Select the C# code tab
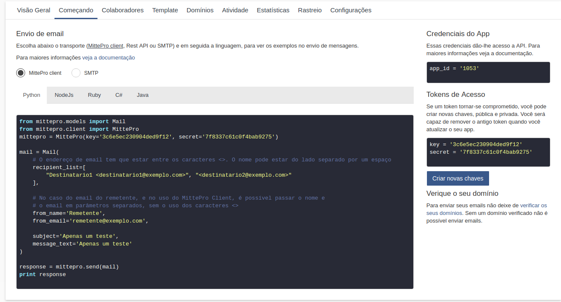561x302 pixels. click(x=119, y=95)
